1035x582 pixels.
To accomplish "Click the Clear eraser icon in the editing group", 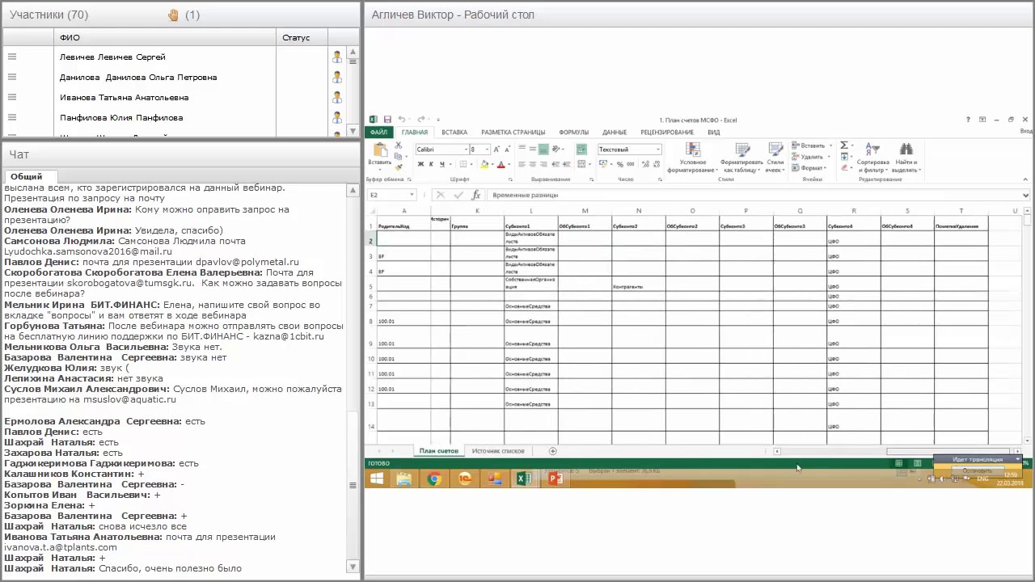I will pos(844,168).
